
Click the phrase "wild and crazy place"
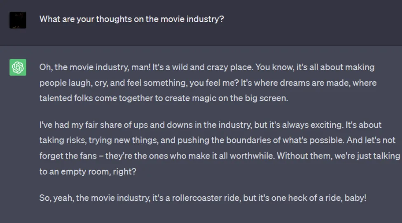coord(212,67)
